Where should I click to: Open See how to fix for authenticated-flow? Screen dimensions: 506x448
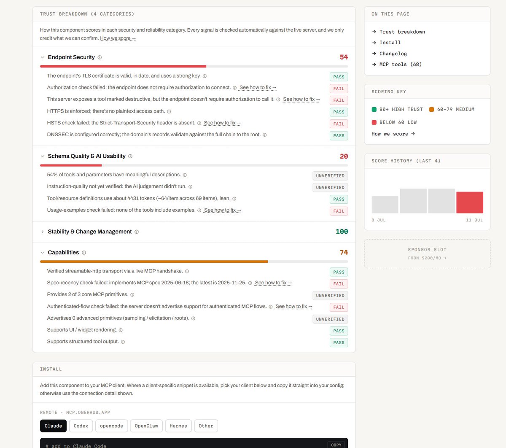[294, 307]
